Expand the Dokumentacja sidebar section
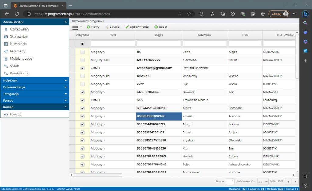This screenshot has width=312, height=191. (34, 87)
